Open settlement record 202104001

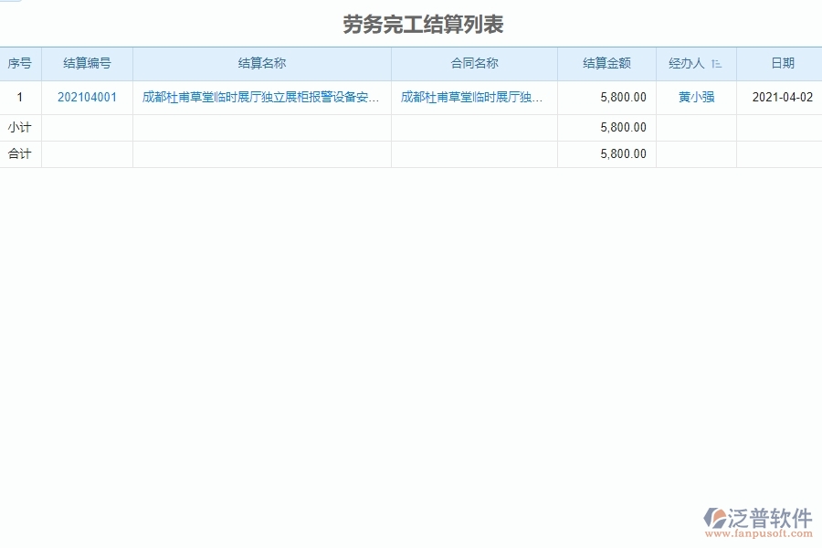click(x=88, y=96)
